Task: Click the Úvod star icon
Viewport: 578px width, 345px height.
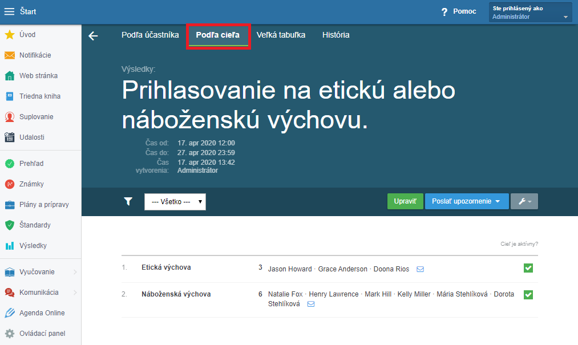Action: [x=10, y=35]
